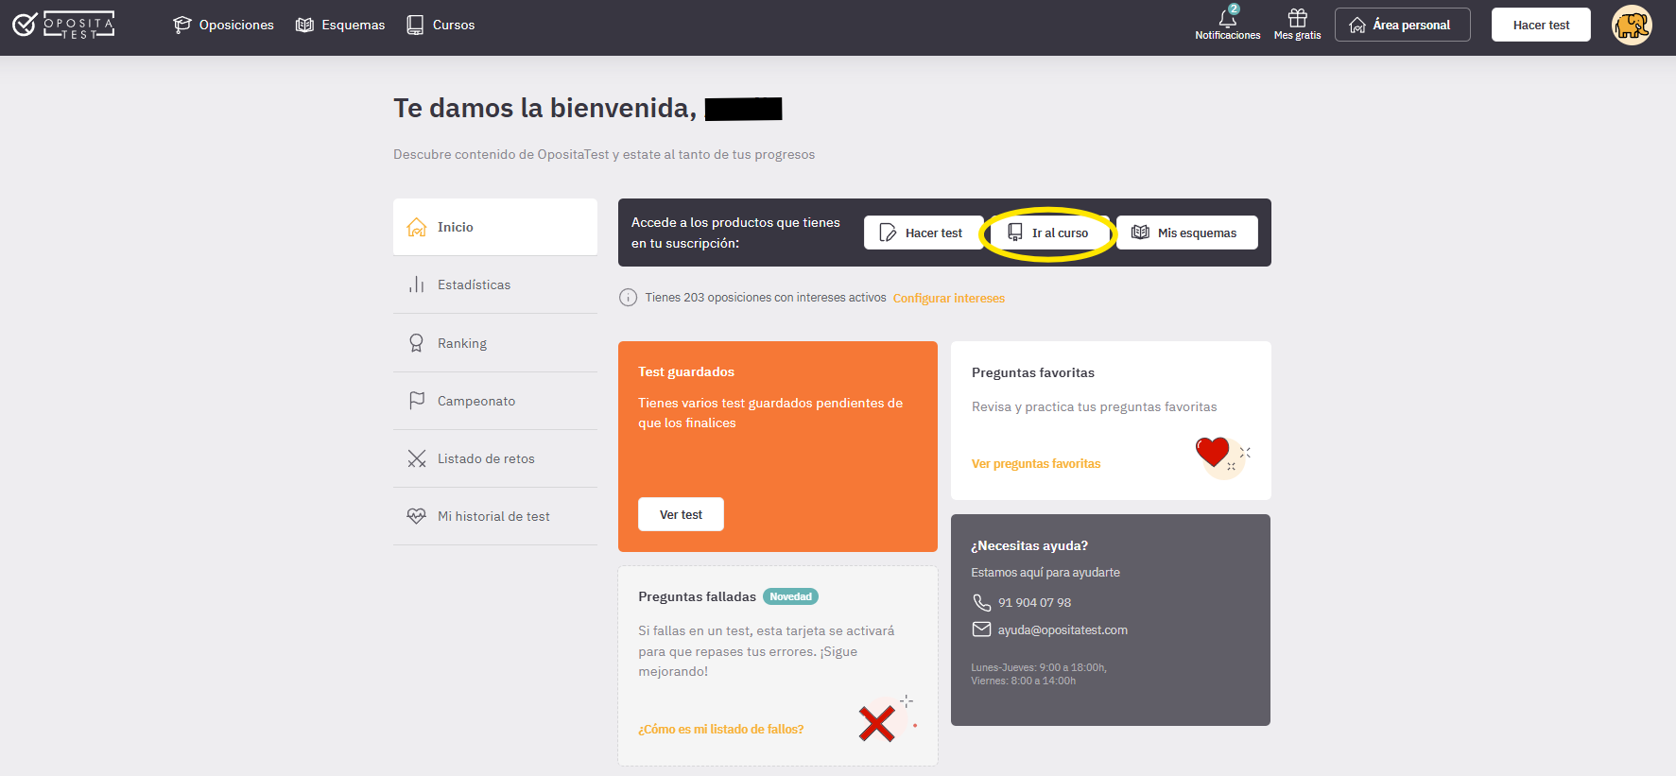
Task: Click the bar chart icon next to Estadísticas
Action: 417,285
